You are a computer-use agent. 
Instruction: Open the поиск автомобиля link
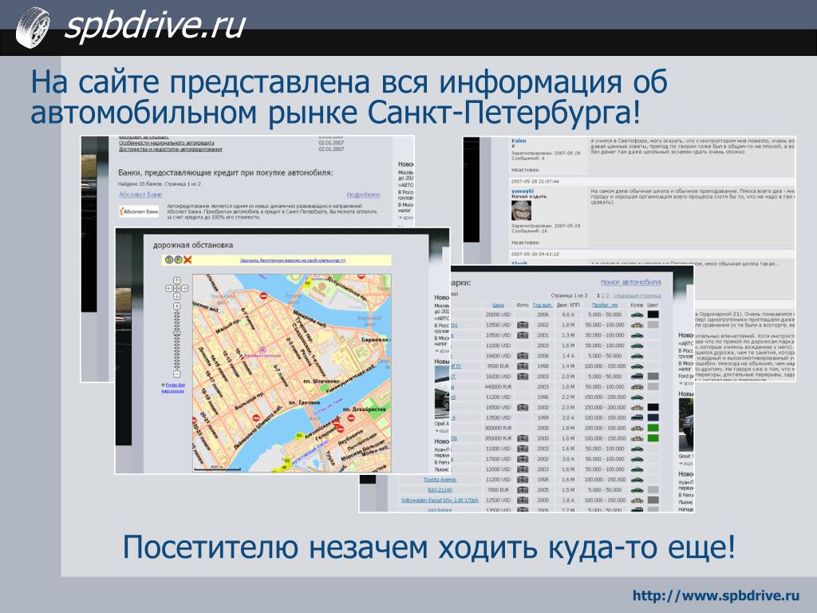click(630, 282)
